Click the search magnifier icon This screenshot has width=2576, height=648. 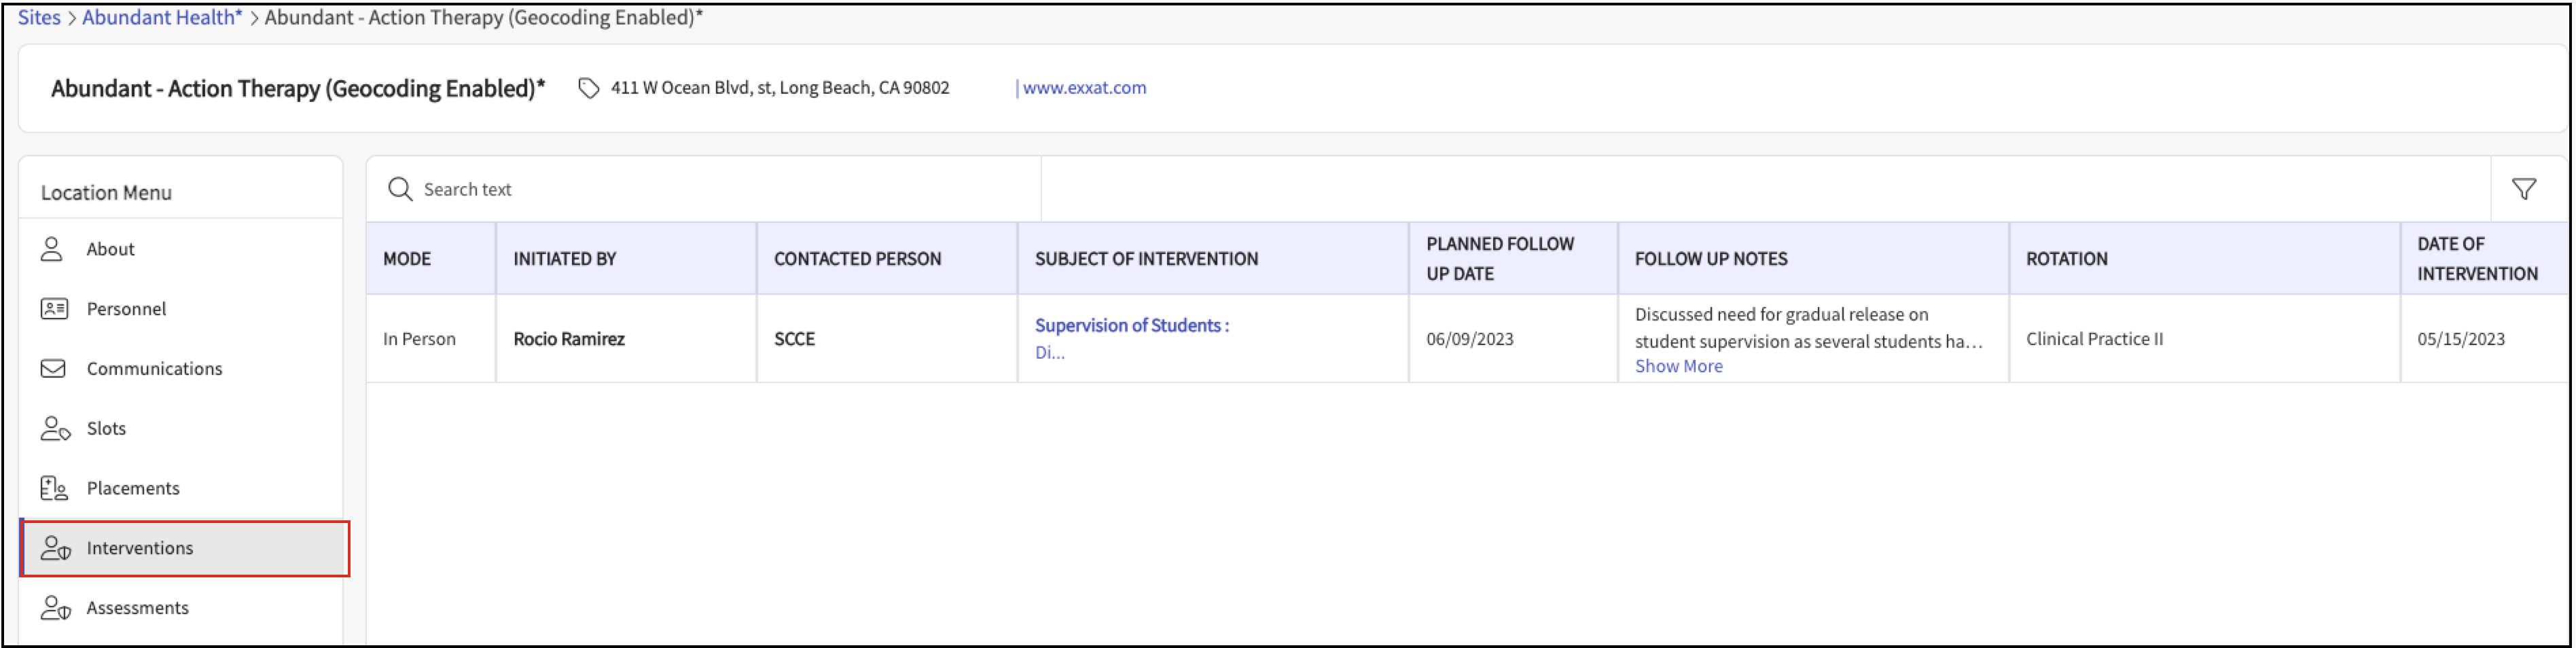point(400,189)
